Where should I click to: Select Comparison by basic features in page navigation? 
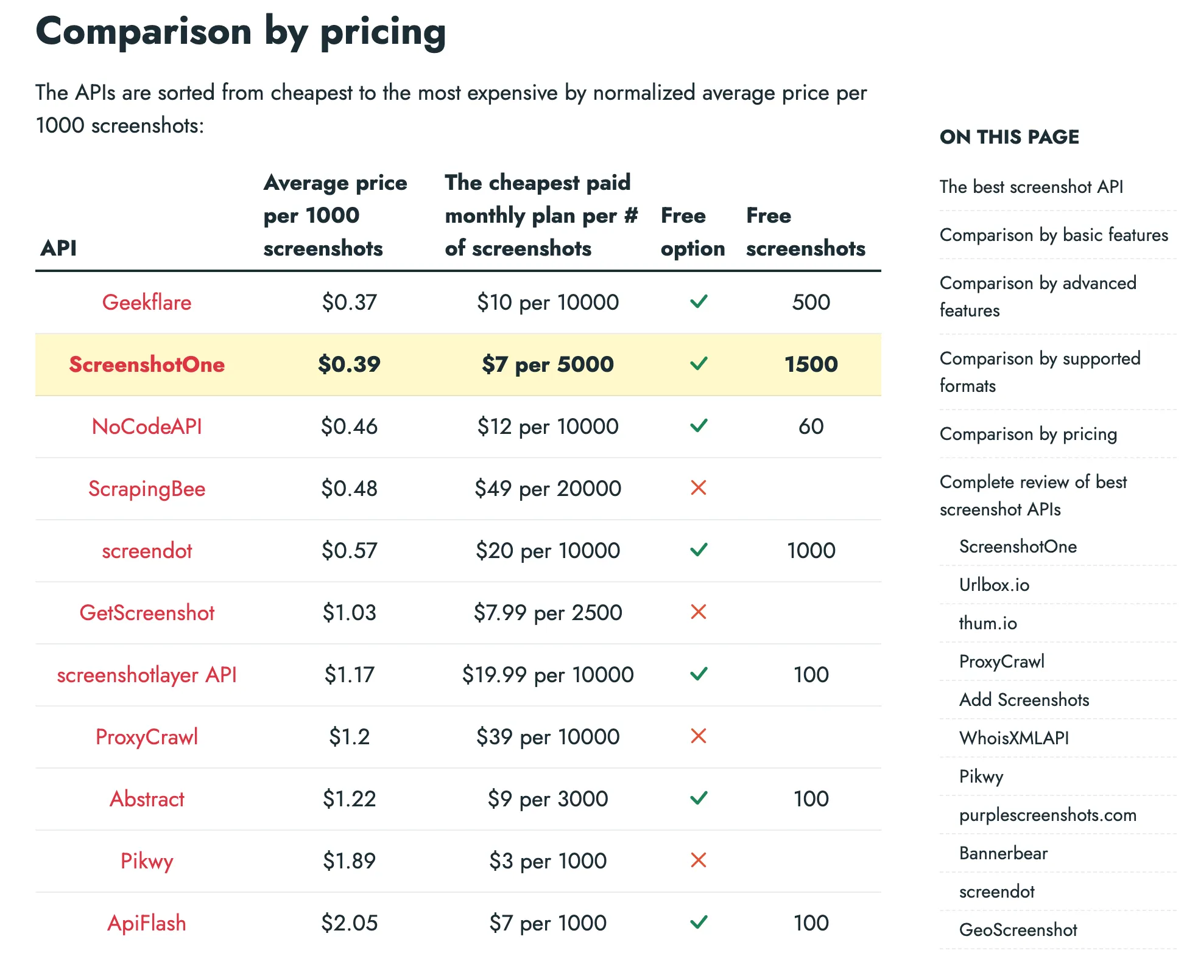point(1054,235)
